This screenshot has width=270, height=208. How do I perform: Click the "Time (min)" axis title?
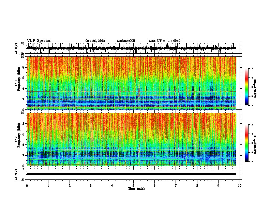pyautogui.click(x=136, y=189)
